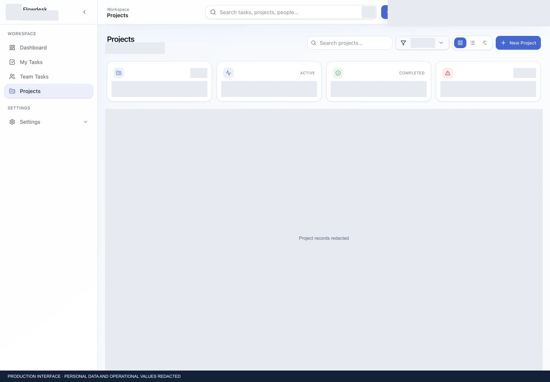550x382 pixels.
Task: Click the ACTIVE label
Action: [307, 73]
